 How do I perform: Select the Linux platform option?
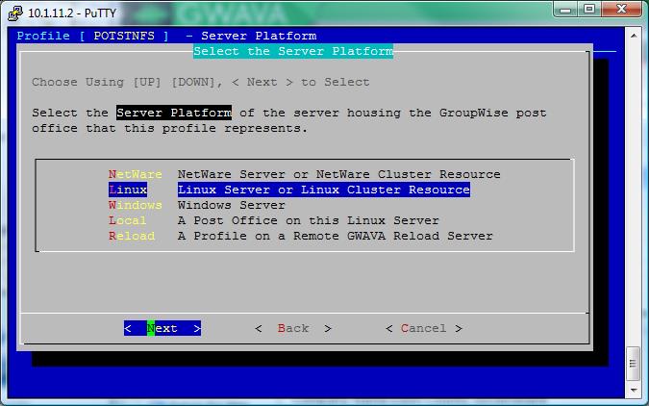(x=128, y=190)
